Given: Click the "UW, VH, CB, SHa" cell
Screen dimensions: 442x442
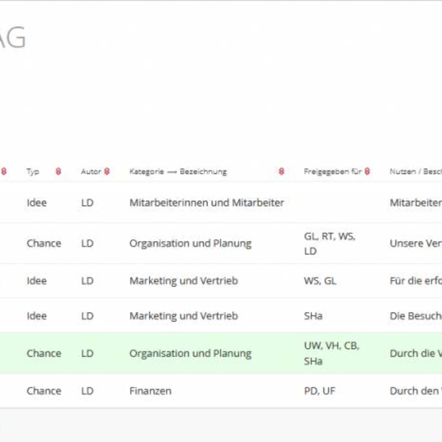Looking at the screenshot, I should [331, 353].
